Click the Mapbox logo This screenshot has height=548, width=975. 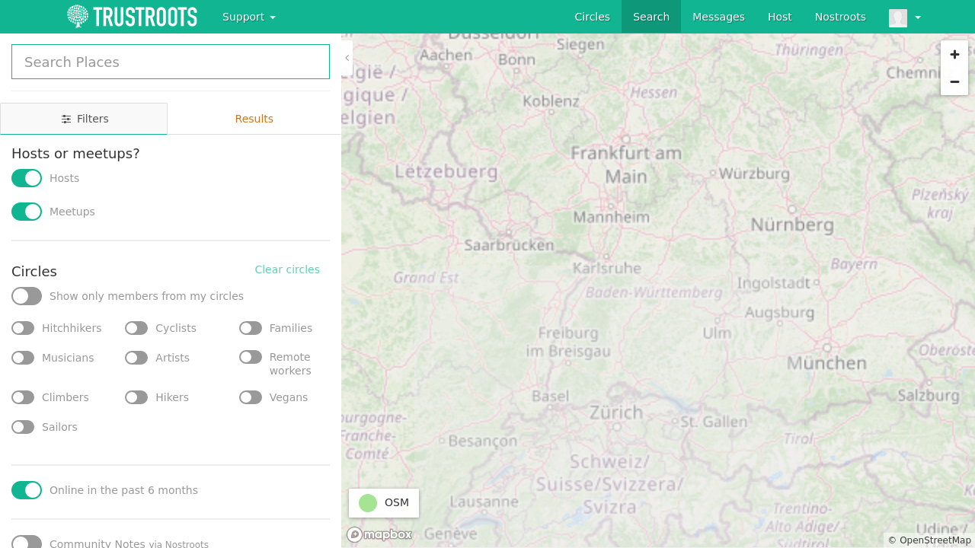tap(379, 534)
